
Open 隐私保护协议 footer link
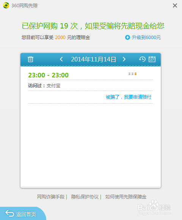(85, 197)
